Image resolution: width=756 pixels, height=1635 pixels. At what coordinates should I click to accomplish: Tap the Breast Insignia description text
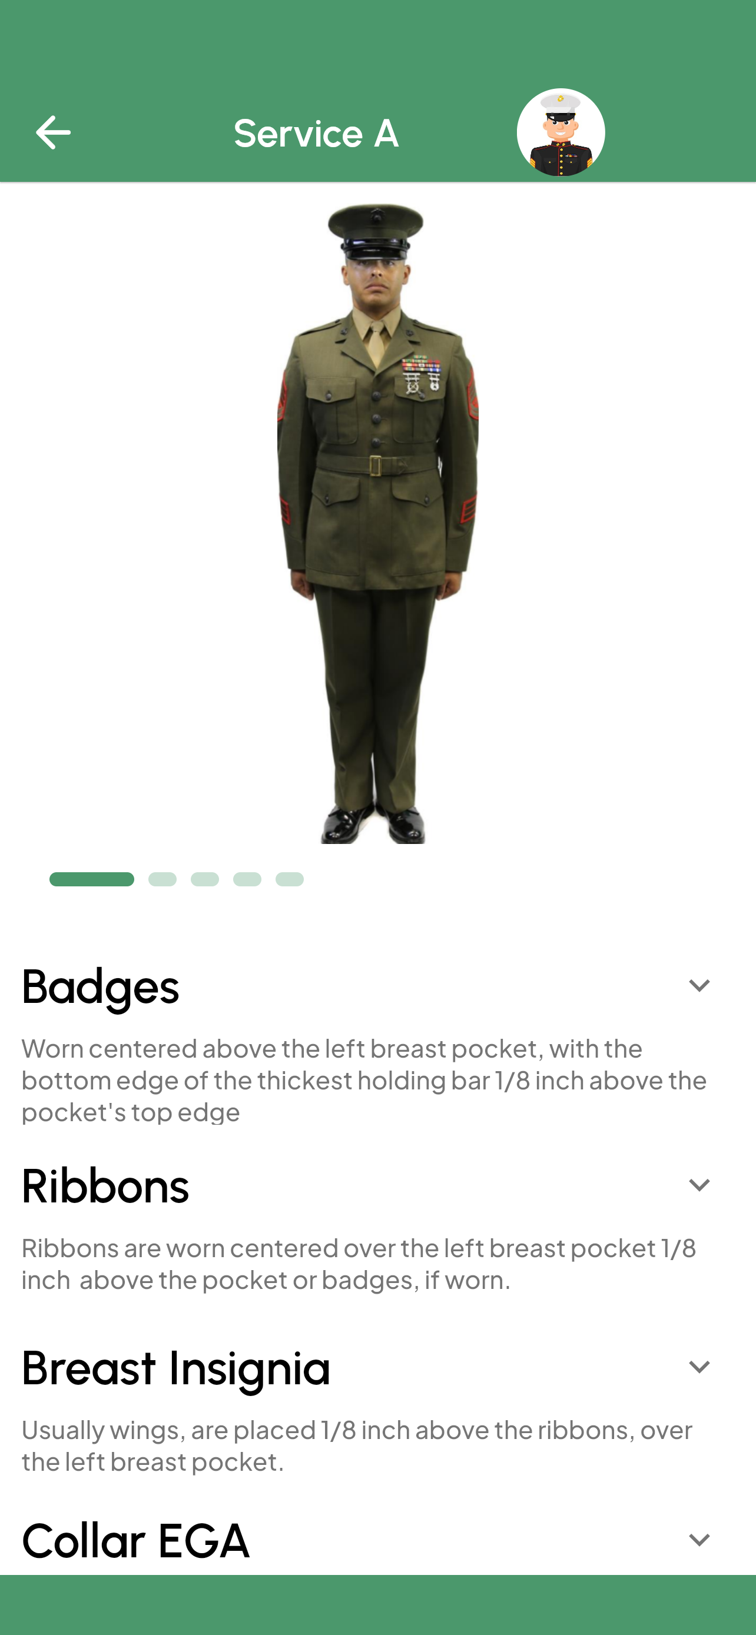357,1445
